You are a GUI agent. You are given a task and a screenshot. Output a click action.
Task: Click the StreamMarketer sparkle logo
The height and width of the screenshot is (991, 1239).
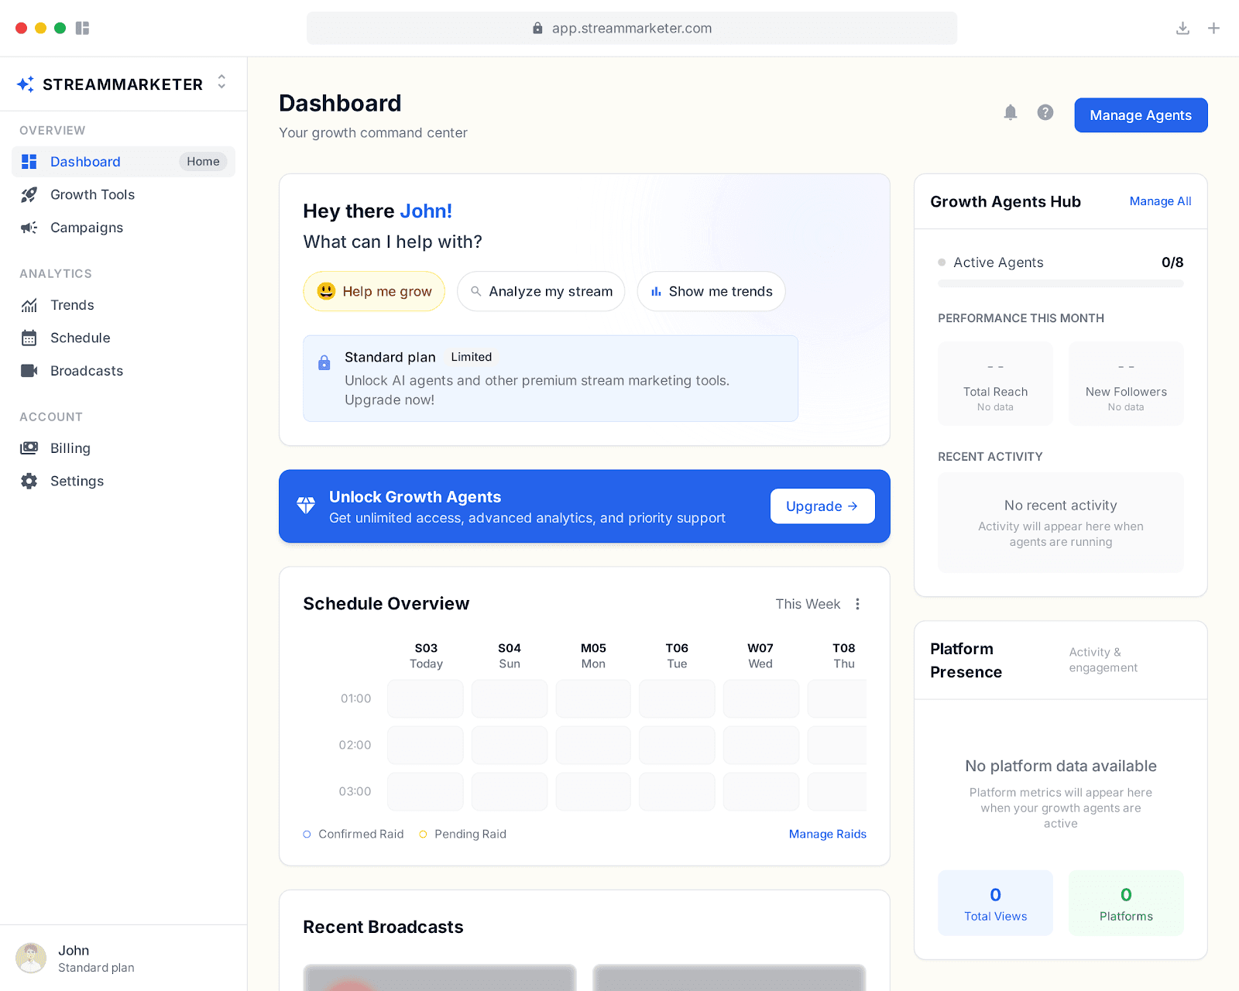click(26, 84)
